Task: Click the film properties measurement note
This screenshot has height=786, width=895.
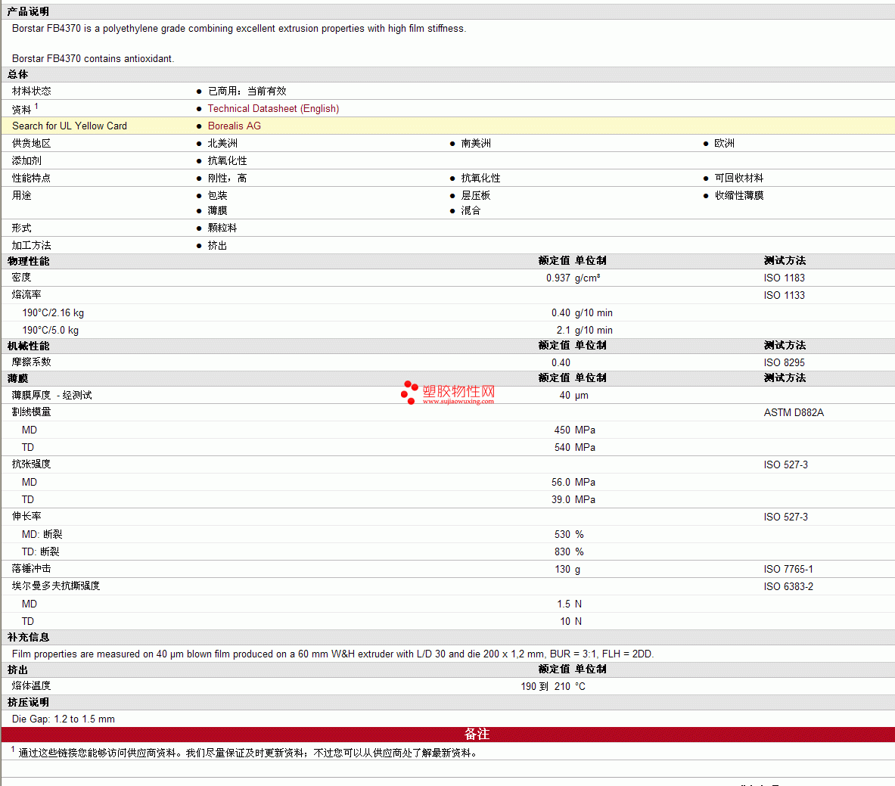Action: click(x=333, y=654)
